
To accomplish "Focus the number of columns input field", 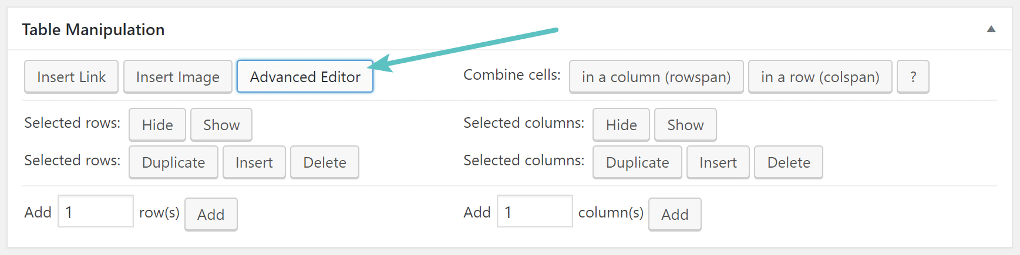I will (x=534, y=212).
